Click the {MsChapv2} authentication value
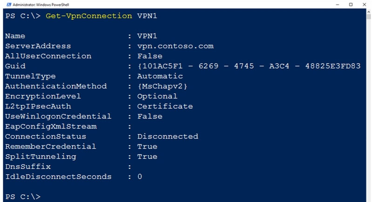This screenshot has height=202, width=372. tap(162, 86)
